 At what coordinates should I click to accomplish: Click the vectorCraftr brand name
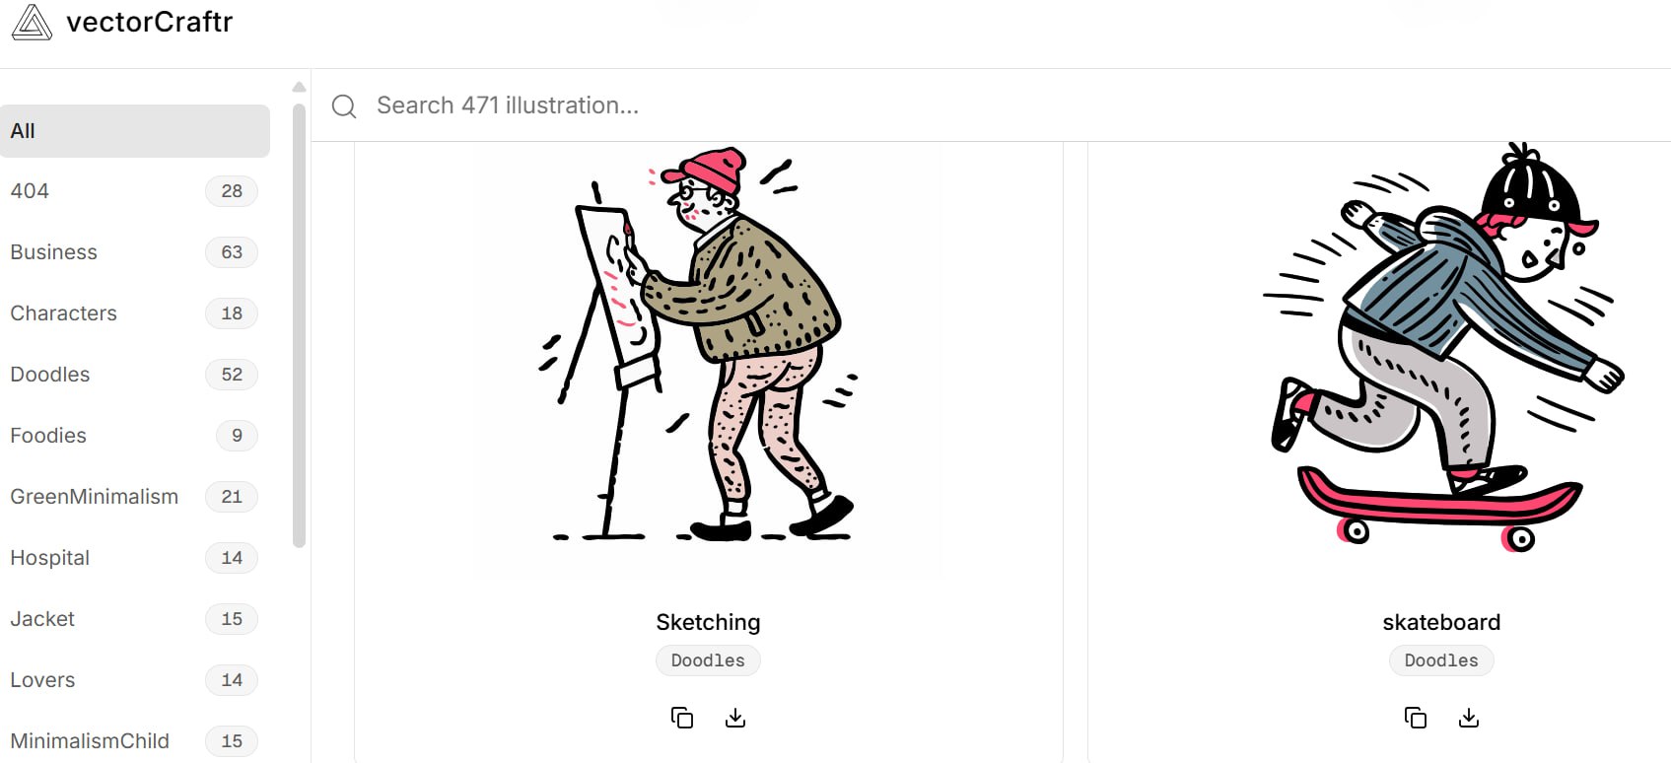150,22
